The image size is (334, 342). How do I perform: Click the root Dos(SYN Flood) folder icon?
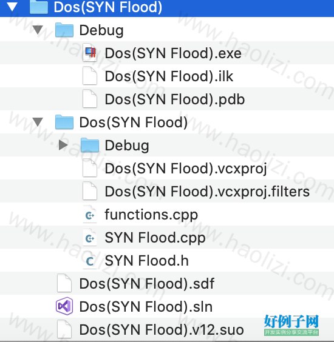(x=39, y=7)
